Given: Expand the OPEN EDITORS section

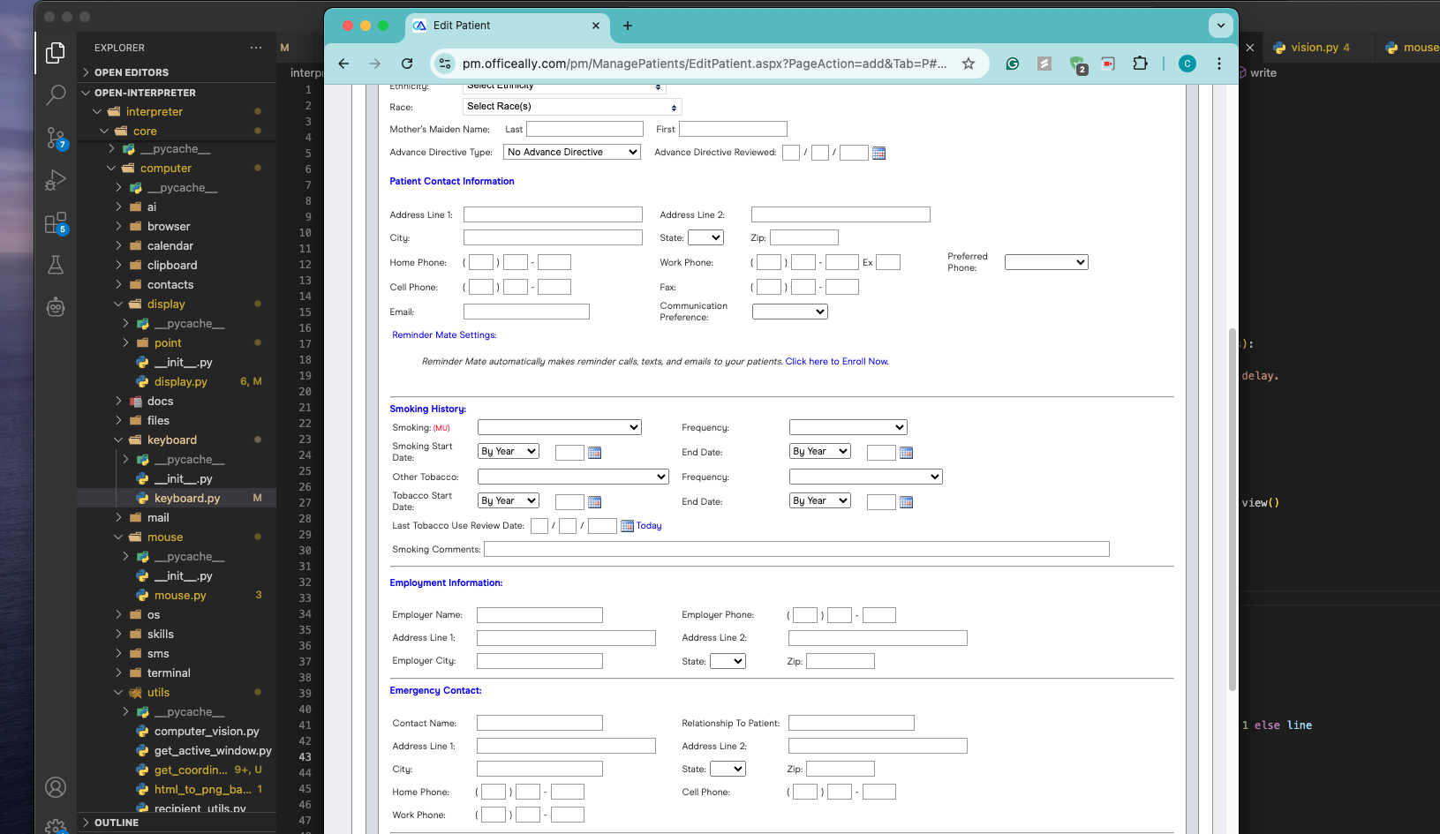Looking at the screenshot, I should coord(132,72).
